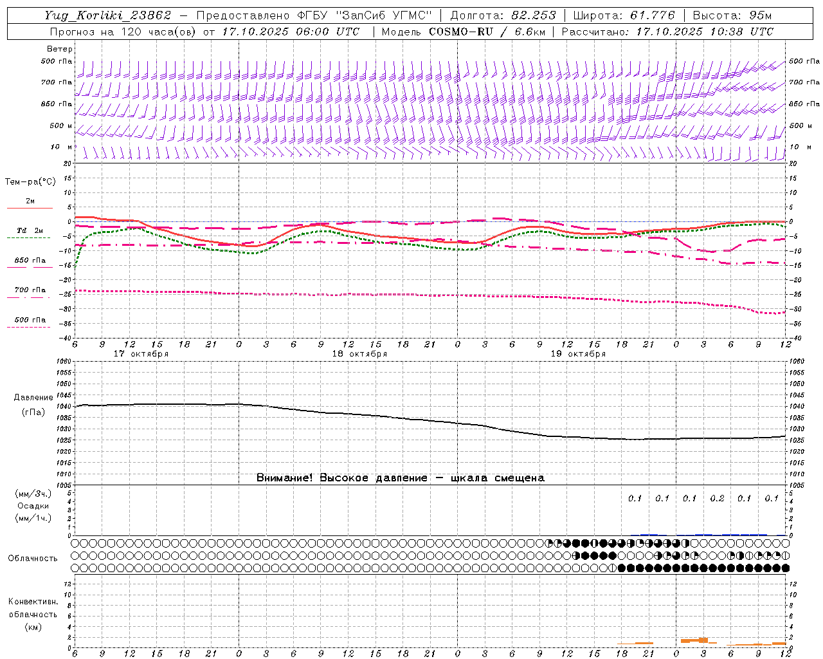This screenshot has width=823, height=659.
Task: Click the 17 октября date label
Action: (x=141, y=354)
